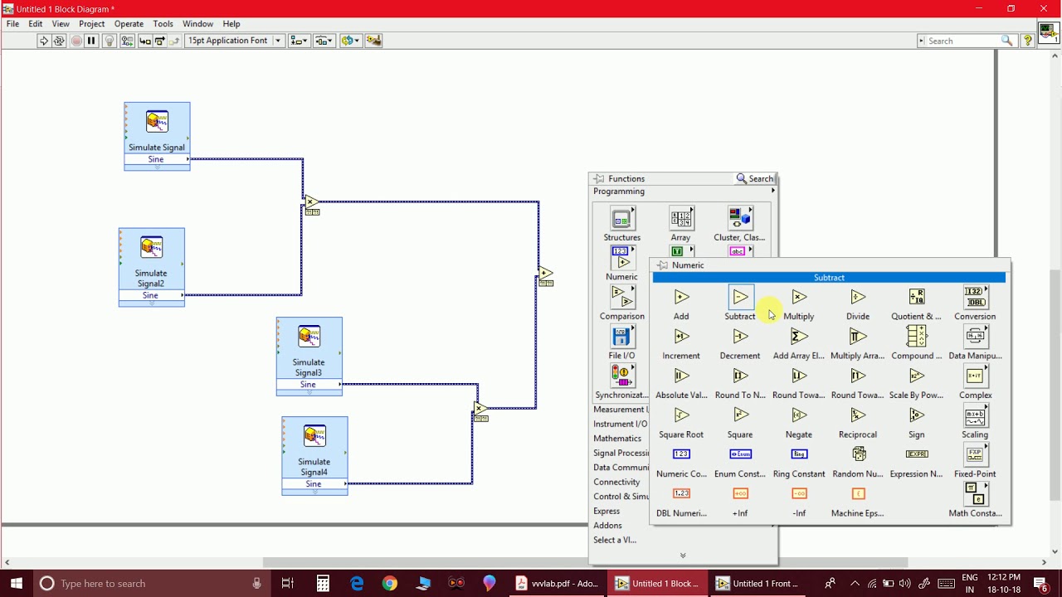Screen dimensions: 1062x597
Task: Open the Reorder dropdown in the toolbar
Action: click(351, 41)
